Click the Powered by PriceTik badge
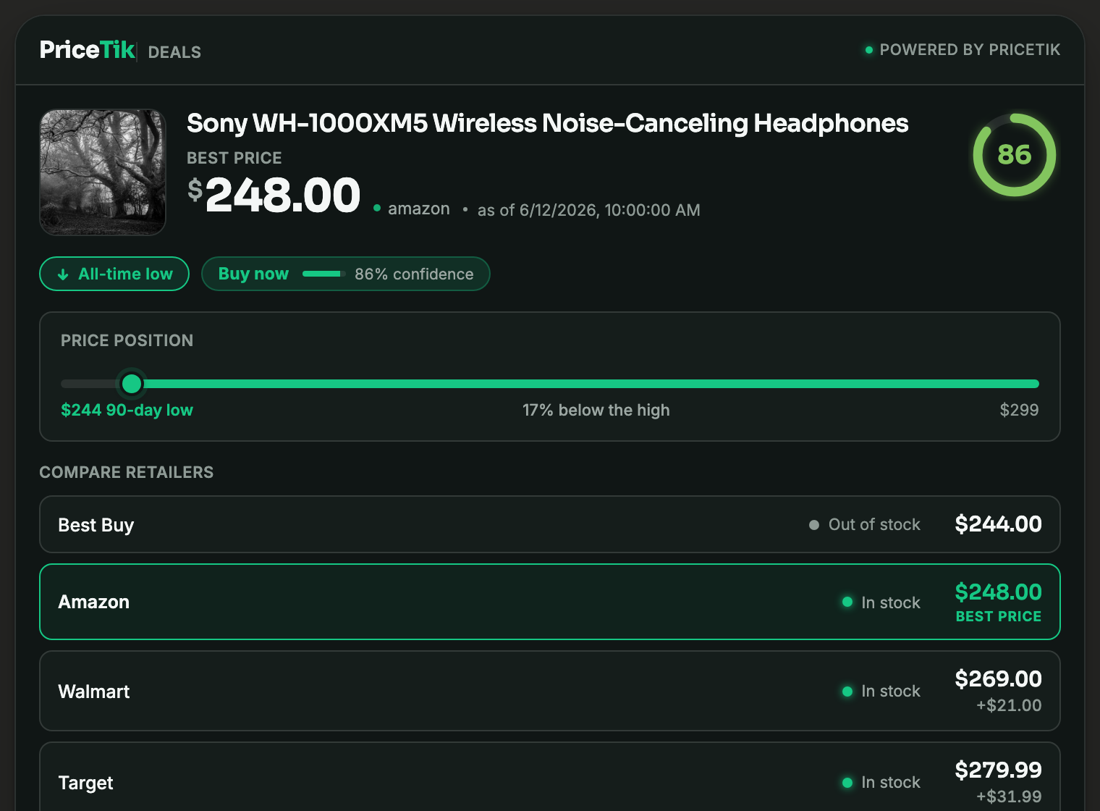The image size is (1100, 811). (x=962, y=50)
